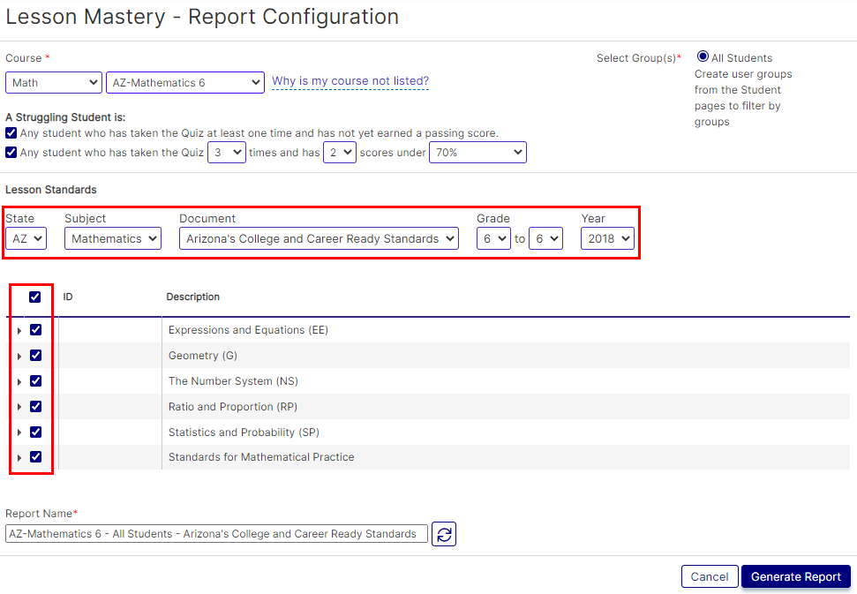This screenshot has height=594, width=857.
Task: Open the AZ-Mathematics 6 course dropdown
Action: [x=184, y=82]
